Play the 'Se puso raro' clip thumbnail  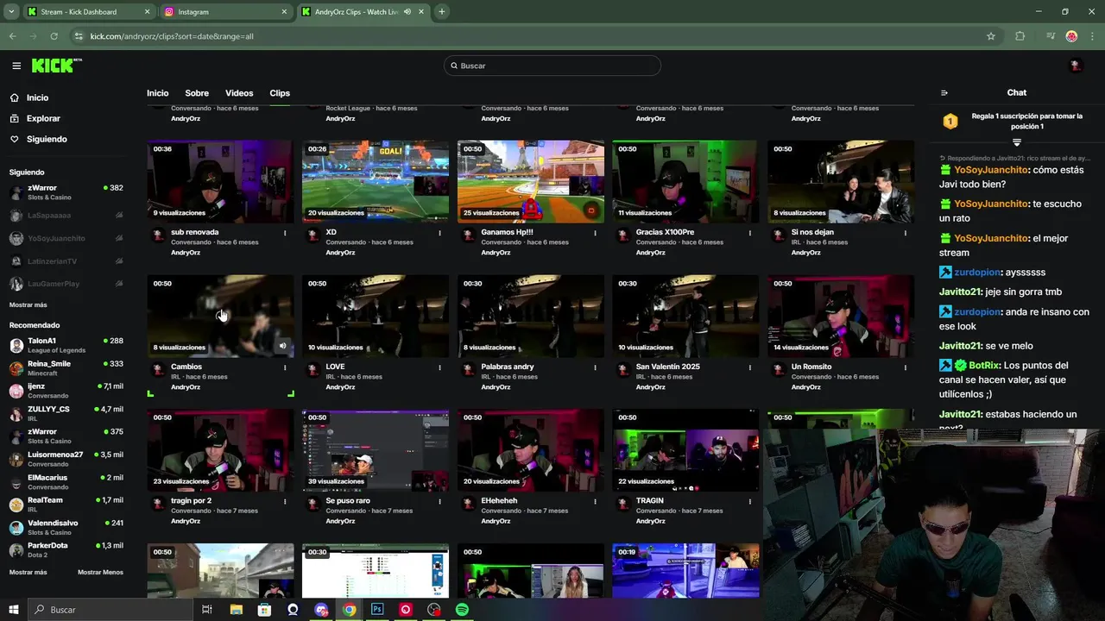coord(375,450)
